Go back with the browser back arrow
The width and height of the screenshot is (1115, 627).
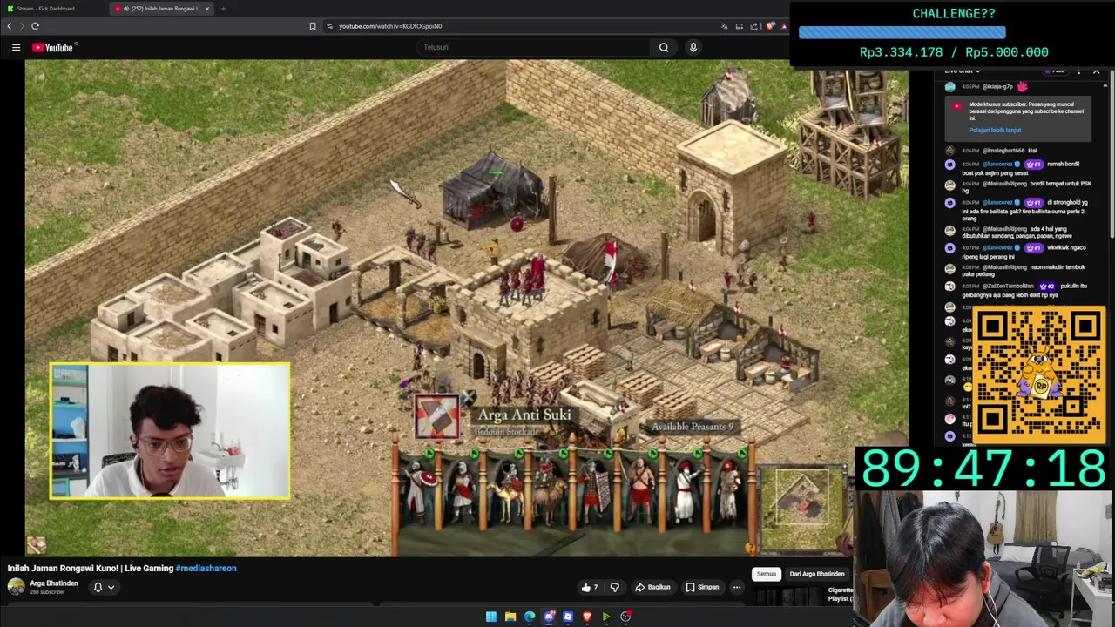9,26
